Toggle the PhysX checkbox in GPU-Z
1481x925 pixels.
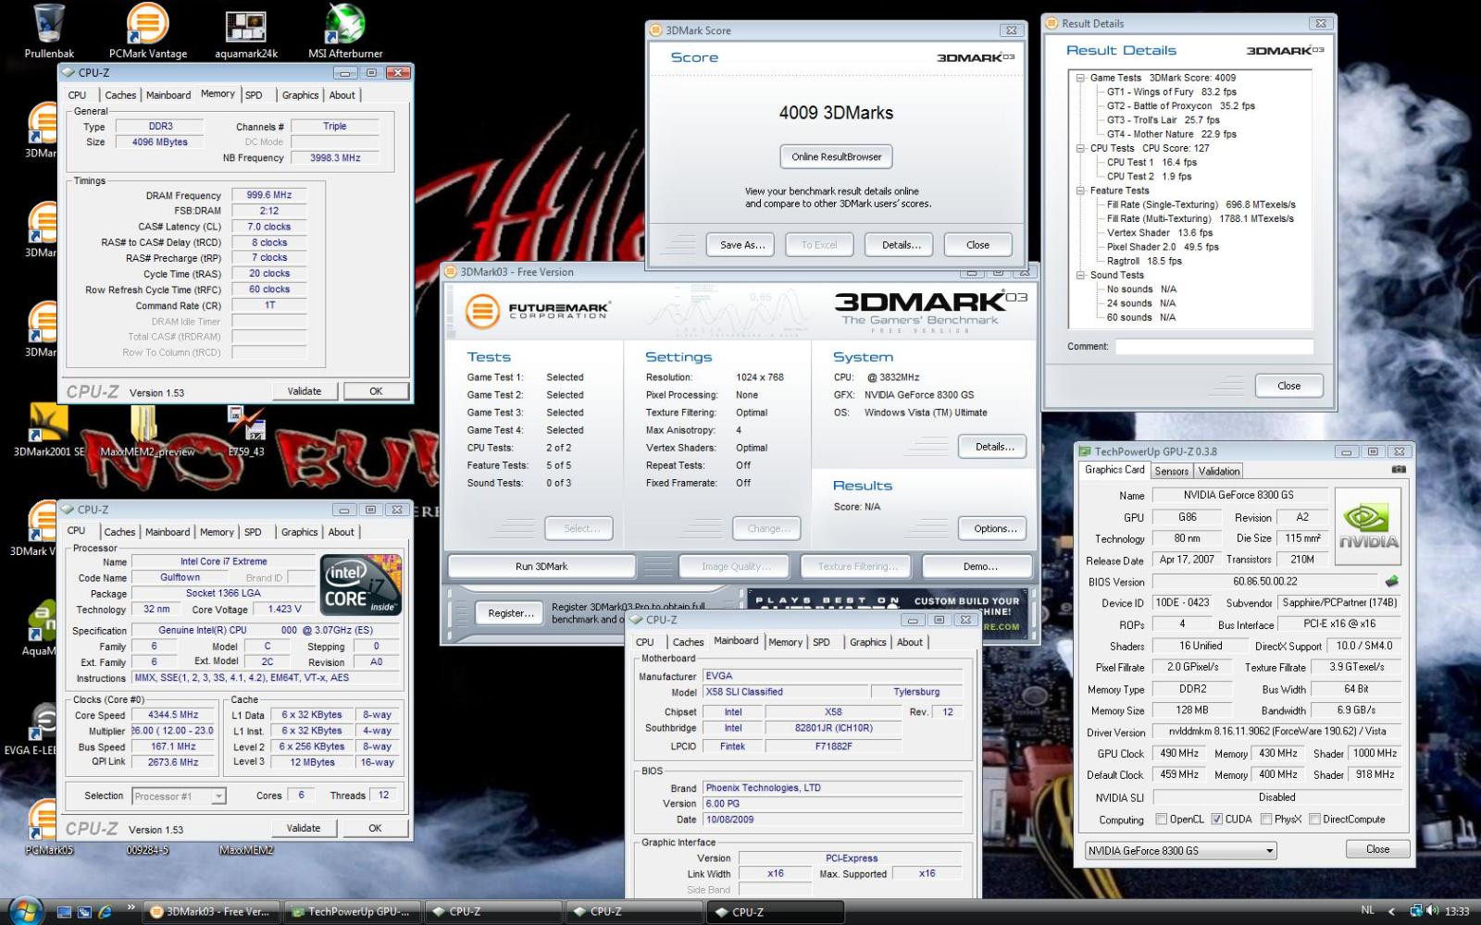point(1265,819)
